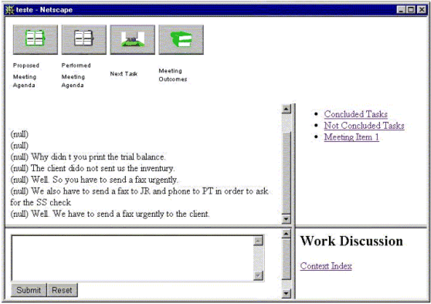431x304 pixels.
Task: Open the Proposed Meeting Agenda icon
Action: [x=36, y=39]
